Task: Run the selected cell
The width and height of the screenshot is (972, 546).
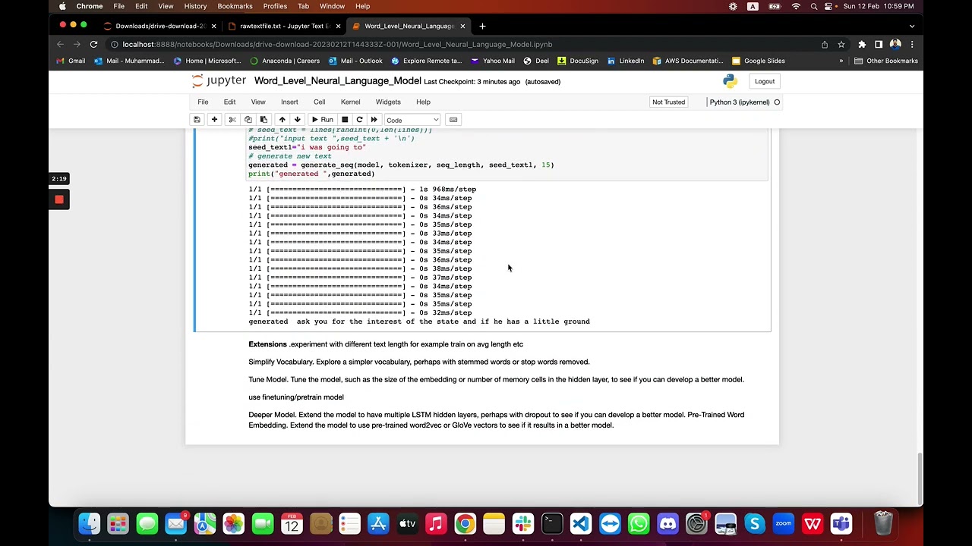Action: coord(323,120)
